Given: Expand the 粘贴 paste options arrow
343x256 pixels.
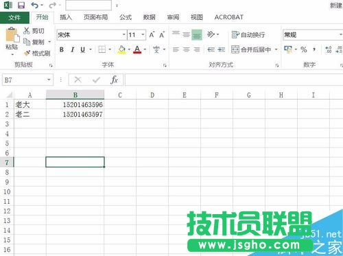Looking at the screenshot, I should point(12,54).
